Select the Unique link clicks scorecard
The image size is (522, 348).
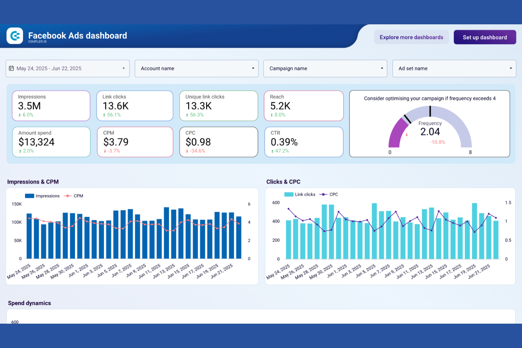(x=219, y=106)
